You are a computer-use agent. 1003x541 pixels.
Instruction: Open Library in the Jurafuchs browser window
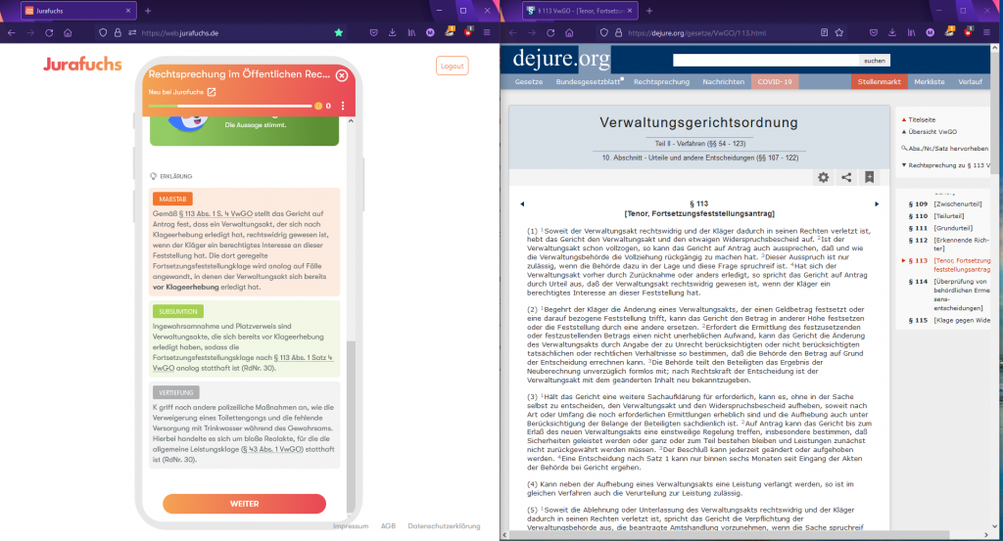[x=411, y=32]
